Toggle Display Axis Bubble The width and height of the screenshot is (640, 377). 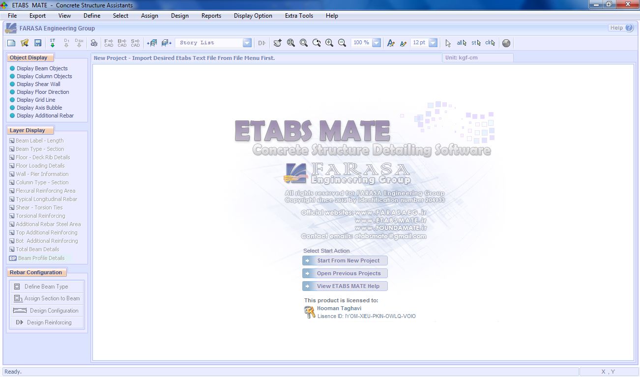coord(36,108)
